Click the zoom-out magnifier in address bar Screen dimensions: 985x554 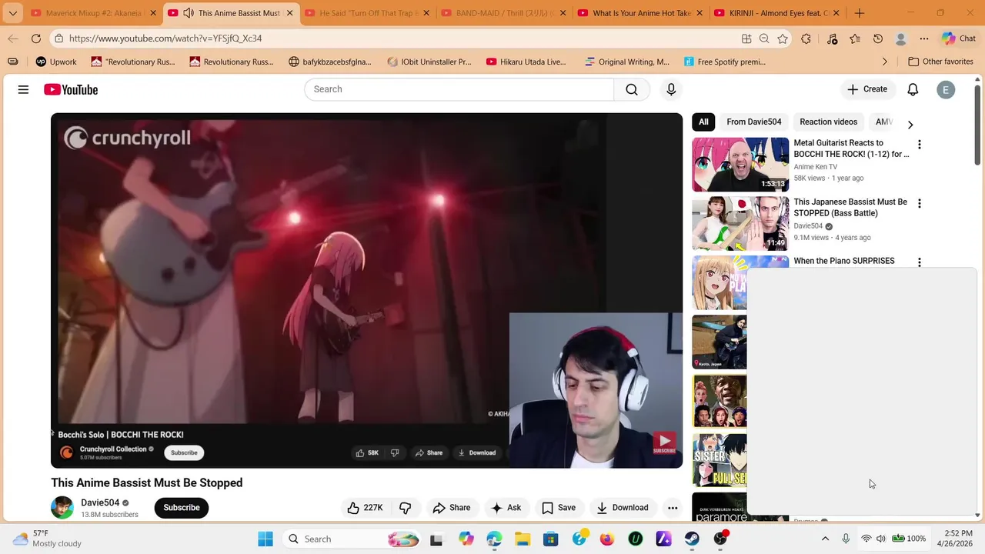(764, 38)
